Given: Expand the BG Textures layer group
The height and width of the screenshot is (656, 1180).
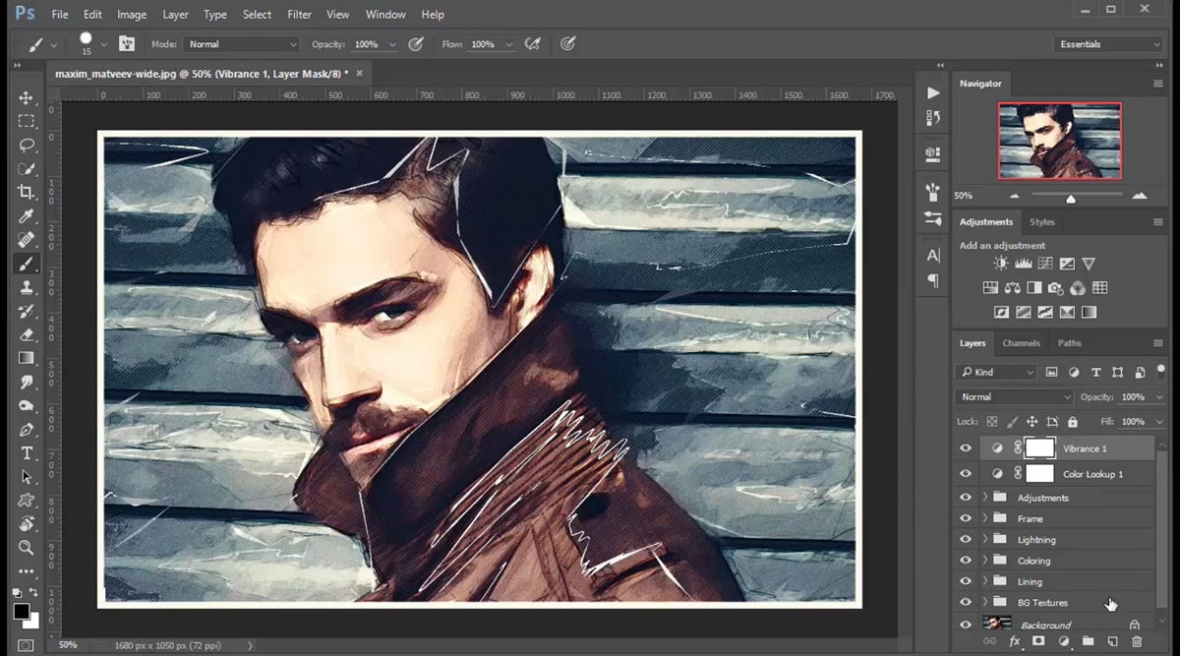Looking at the screenshot, I should tap(984, 602).
